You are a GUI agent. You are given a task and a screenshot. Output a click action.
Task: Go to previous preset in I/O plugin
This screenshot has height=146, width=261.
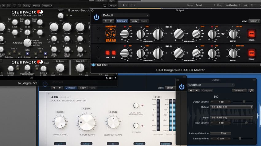click(x=191, y=90)
